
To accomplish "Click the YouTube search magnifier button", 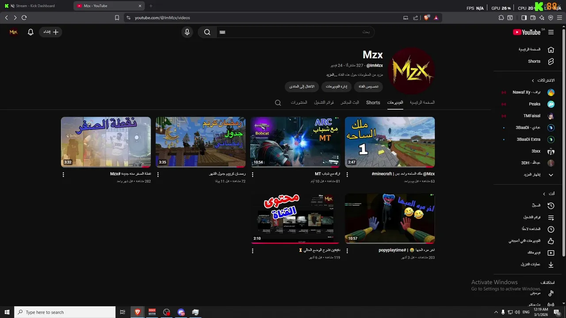I will pyautogui.click(x=207, y=32).
